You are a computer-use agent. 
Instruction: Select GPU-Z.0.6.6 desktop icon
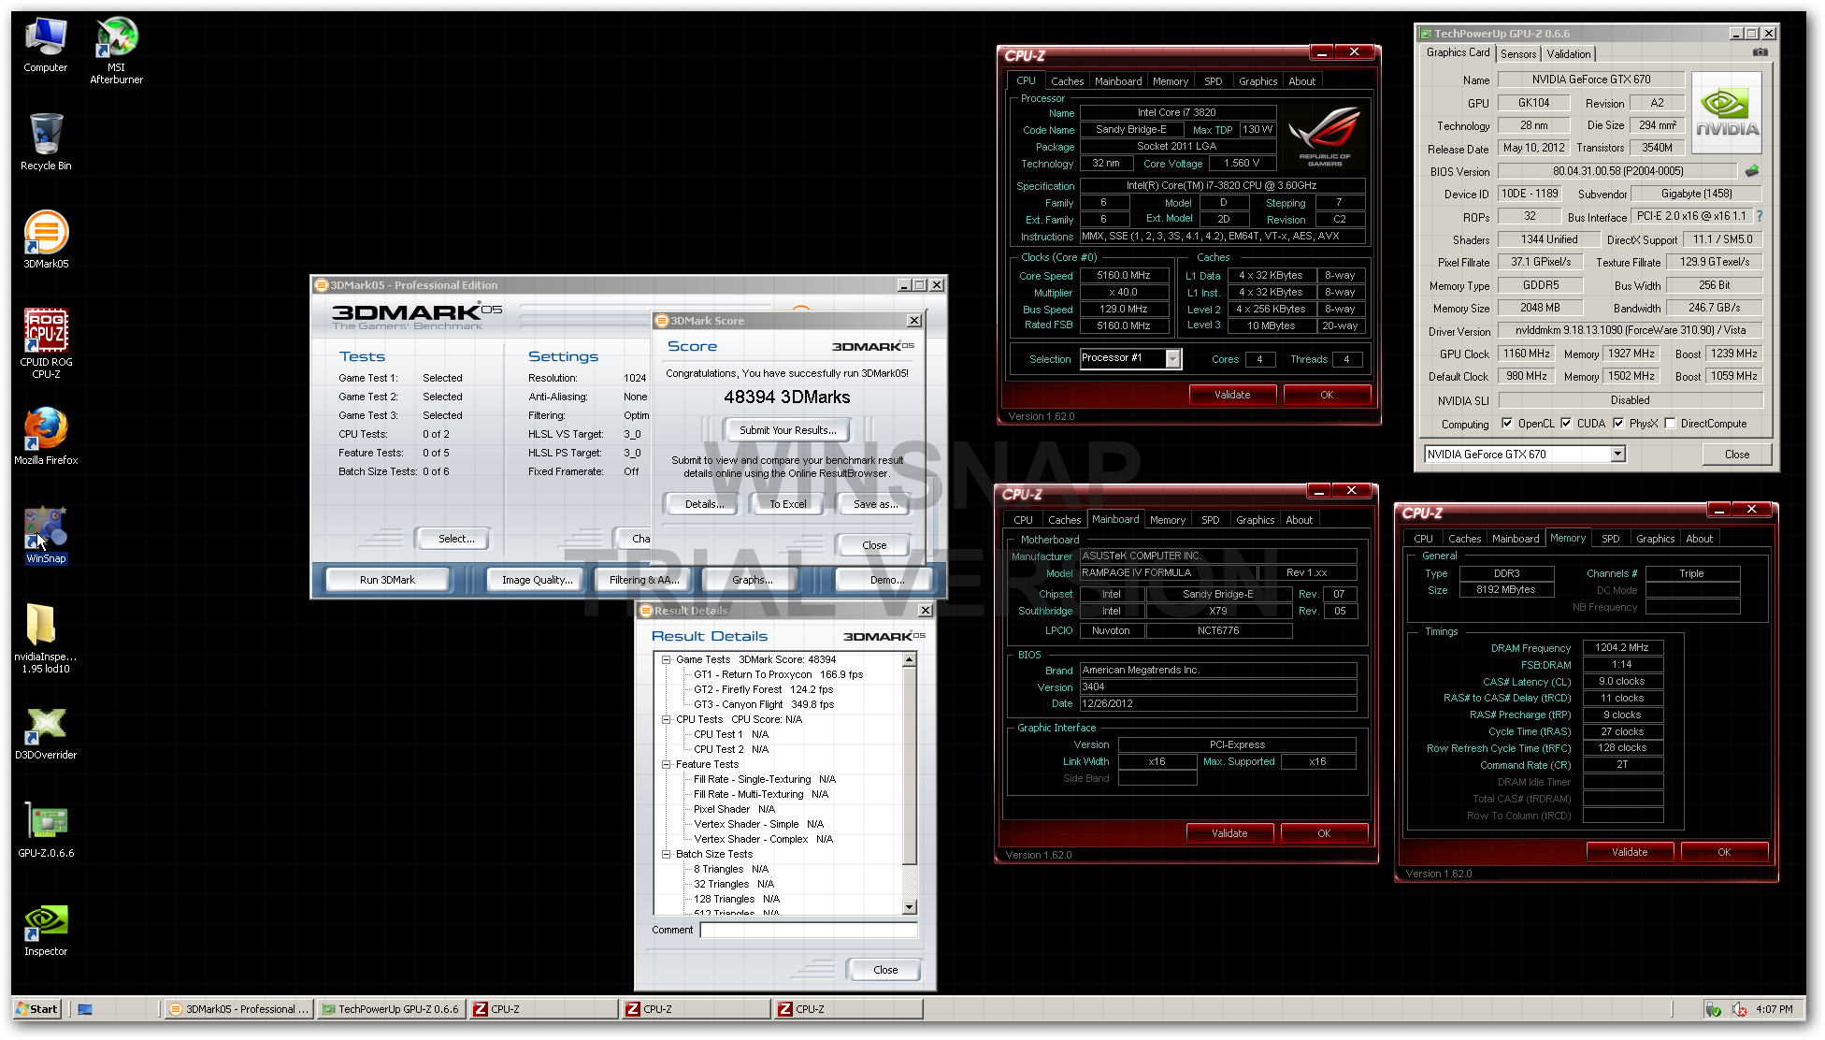[x=46, y=830]
